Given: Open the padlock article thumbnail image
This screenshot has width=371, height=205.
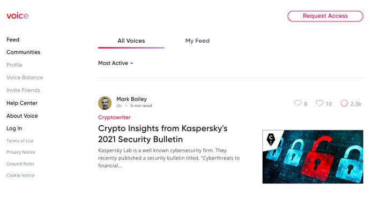Looking at the screenshot, I should (x=313, y=157).
